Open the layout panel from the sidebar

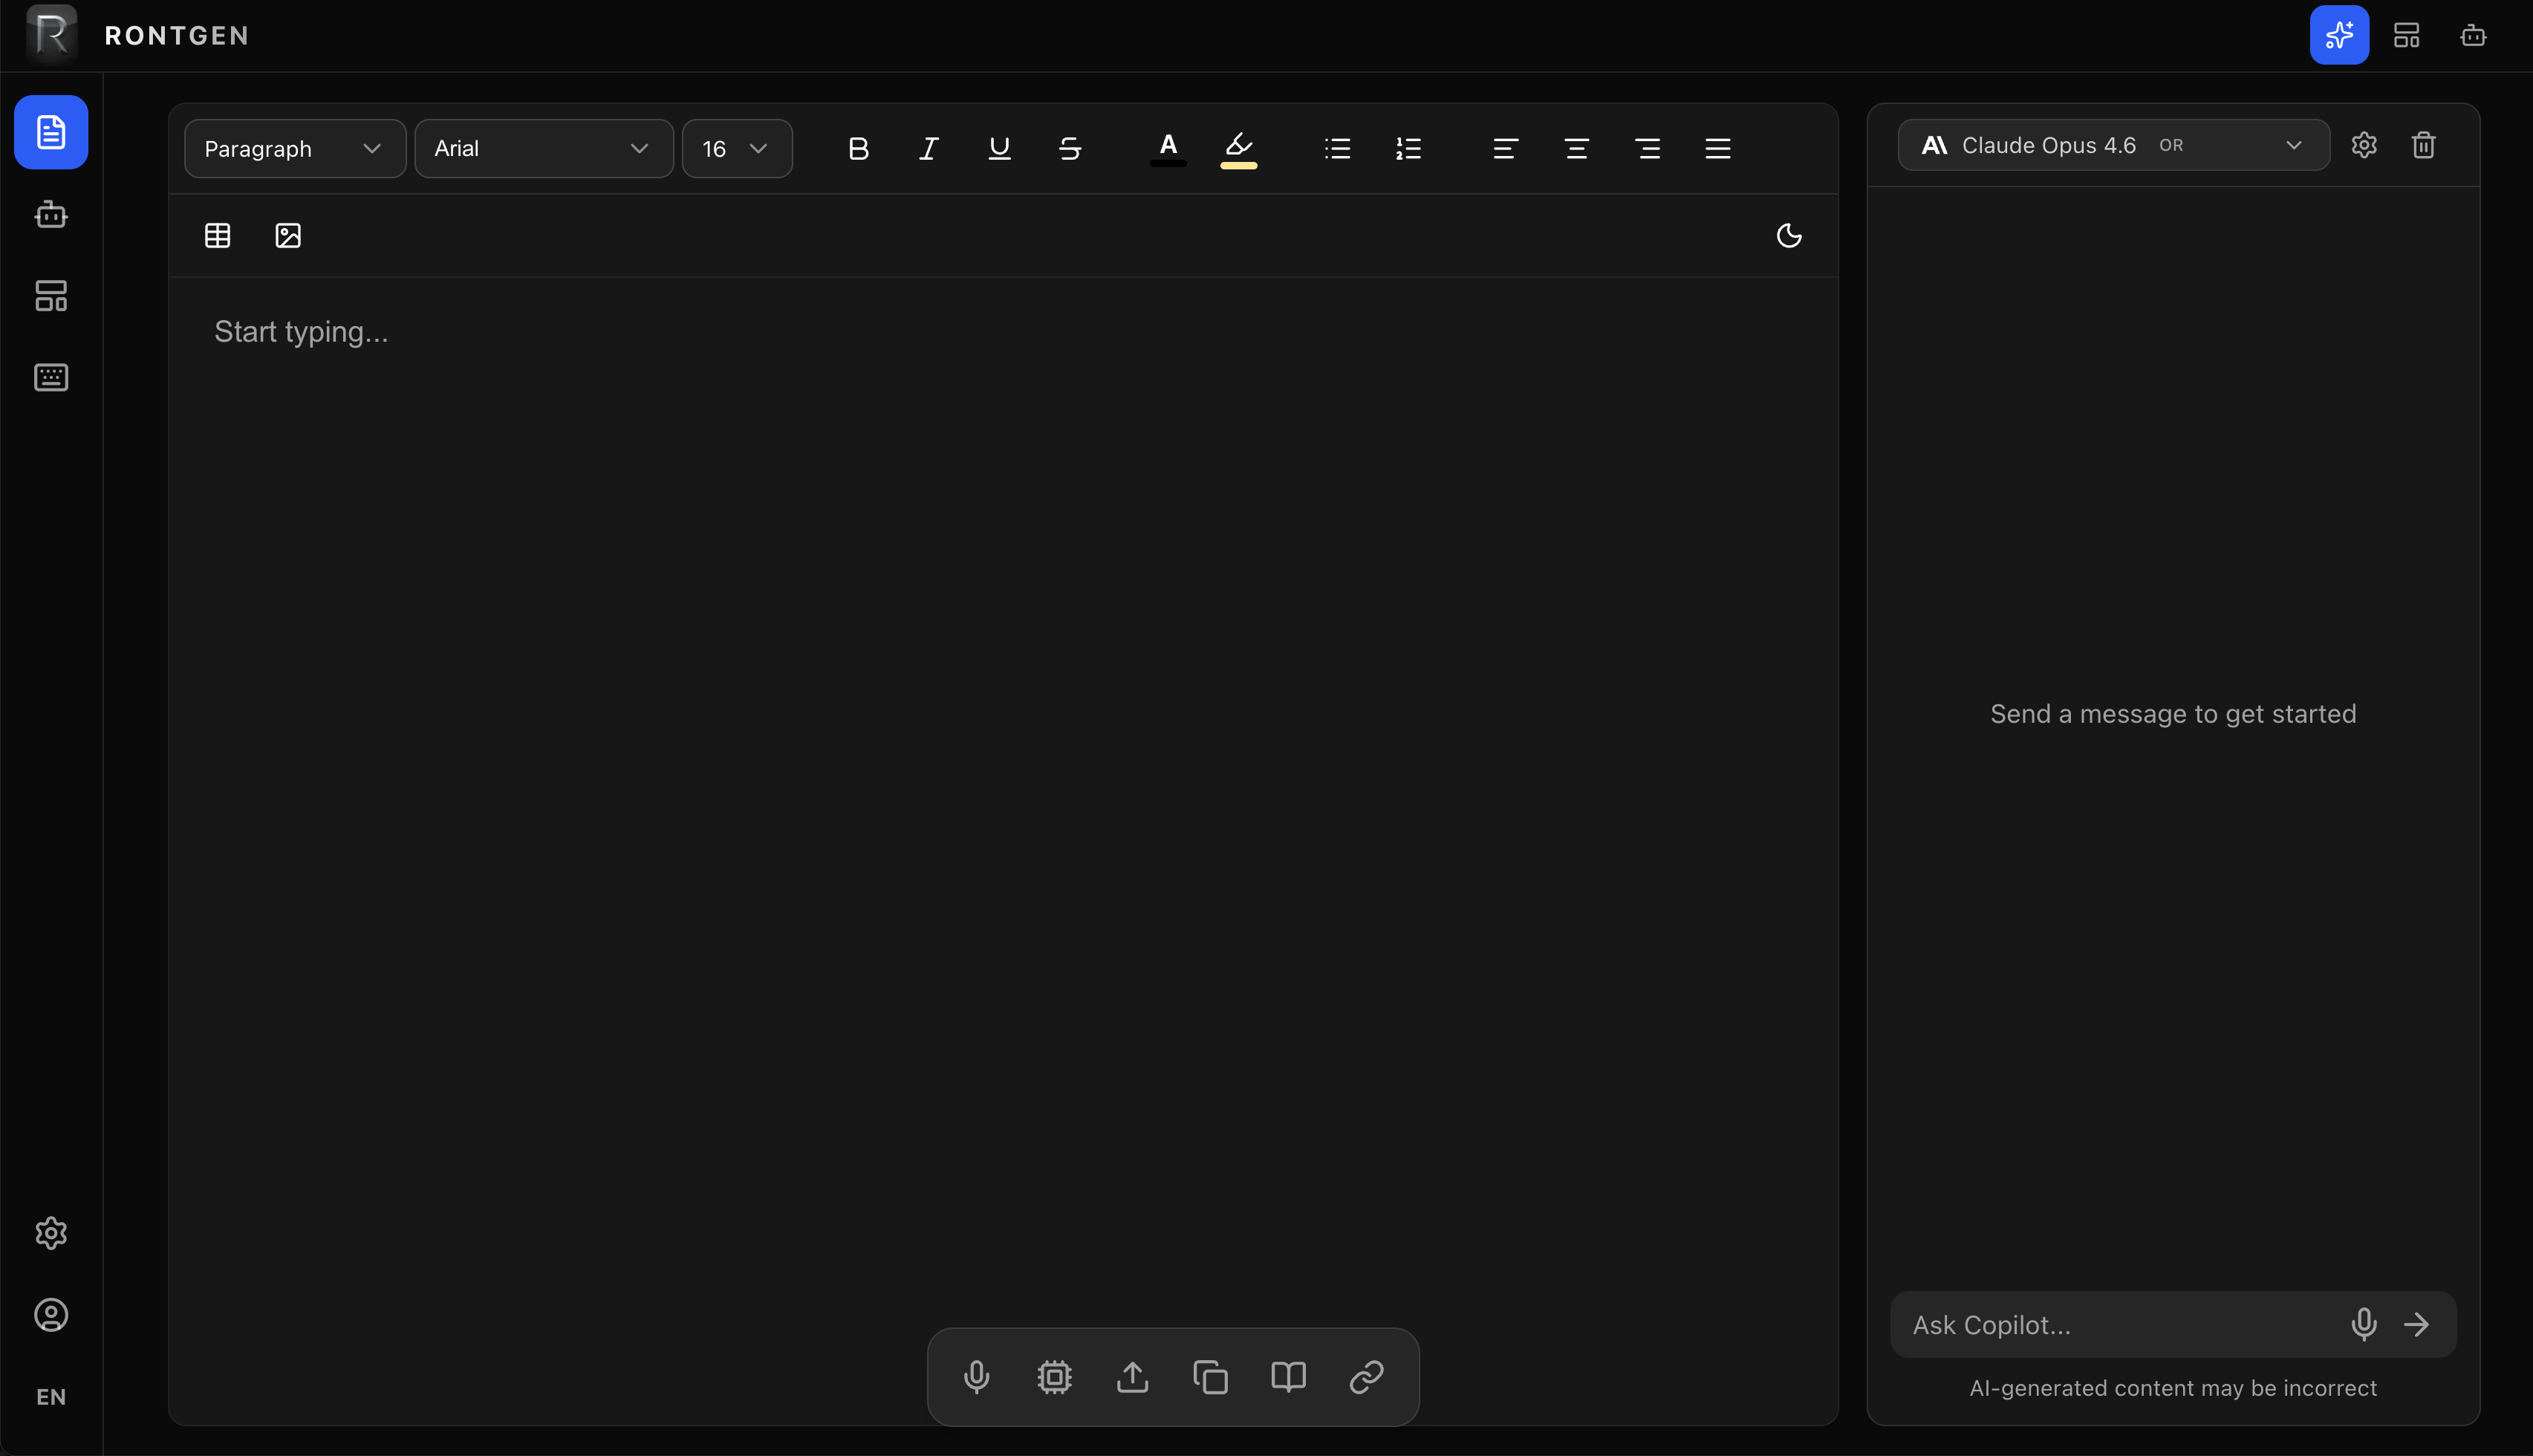click(x=51, y=295)
